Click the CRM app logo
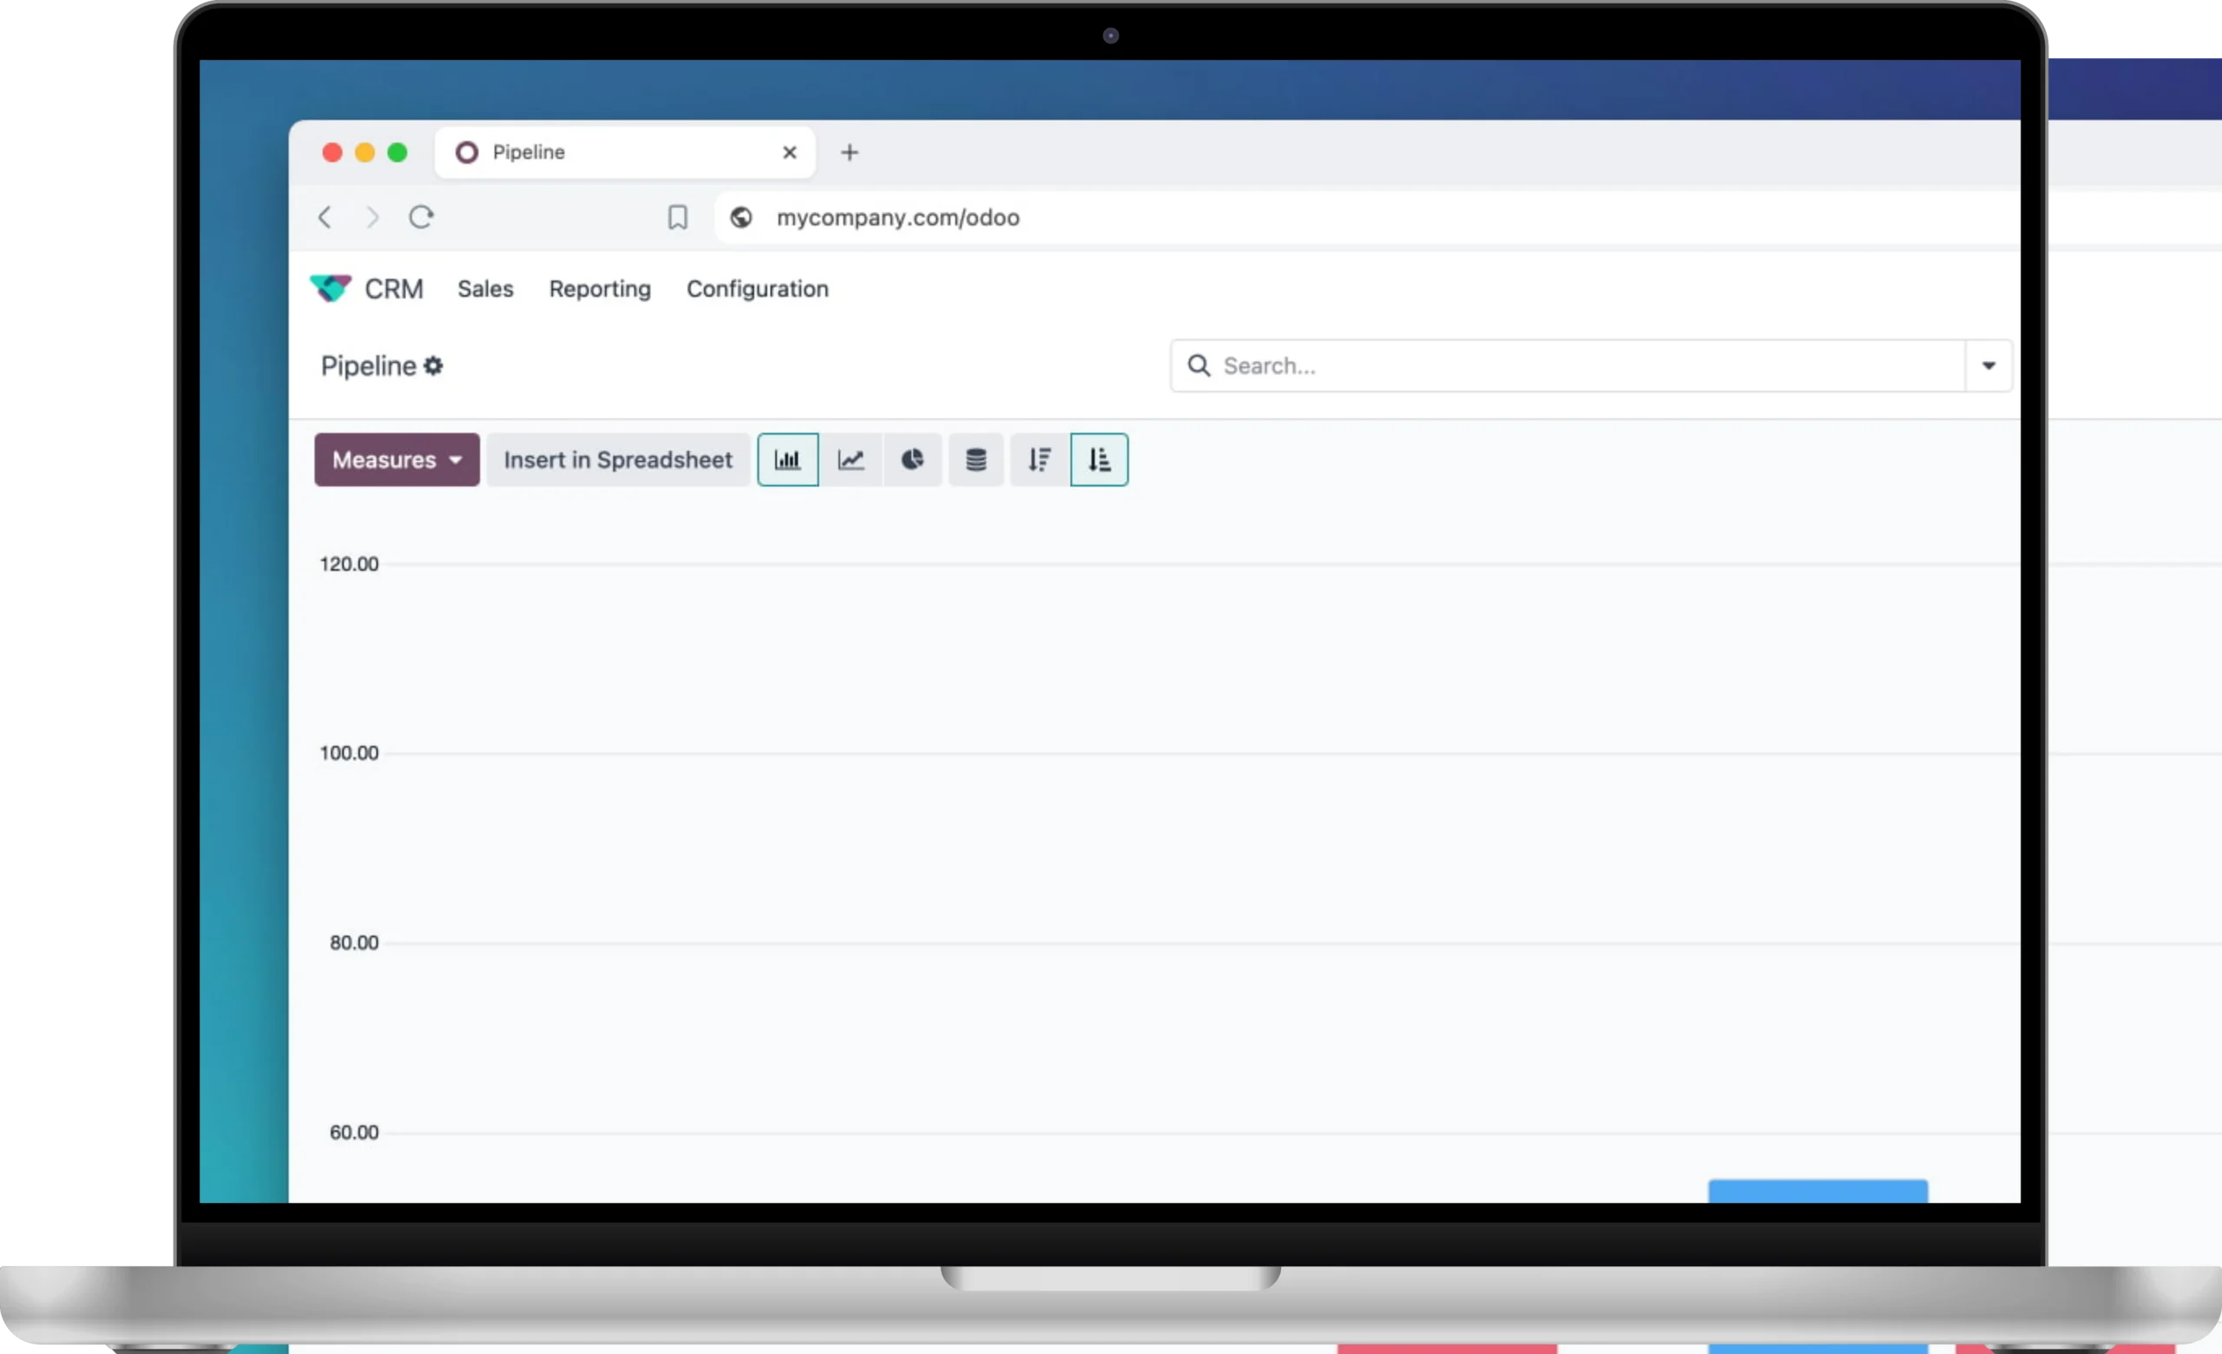This screenshot has width=2222, height=1354. [x=330, y=288]
